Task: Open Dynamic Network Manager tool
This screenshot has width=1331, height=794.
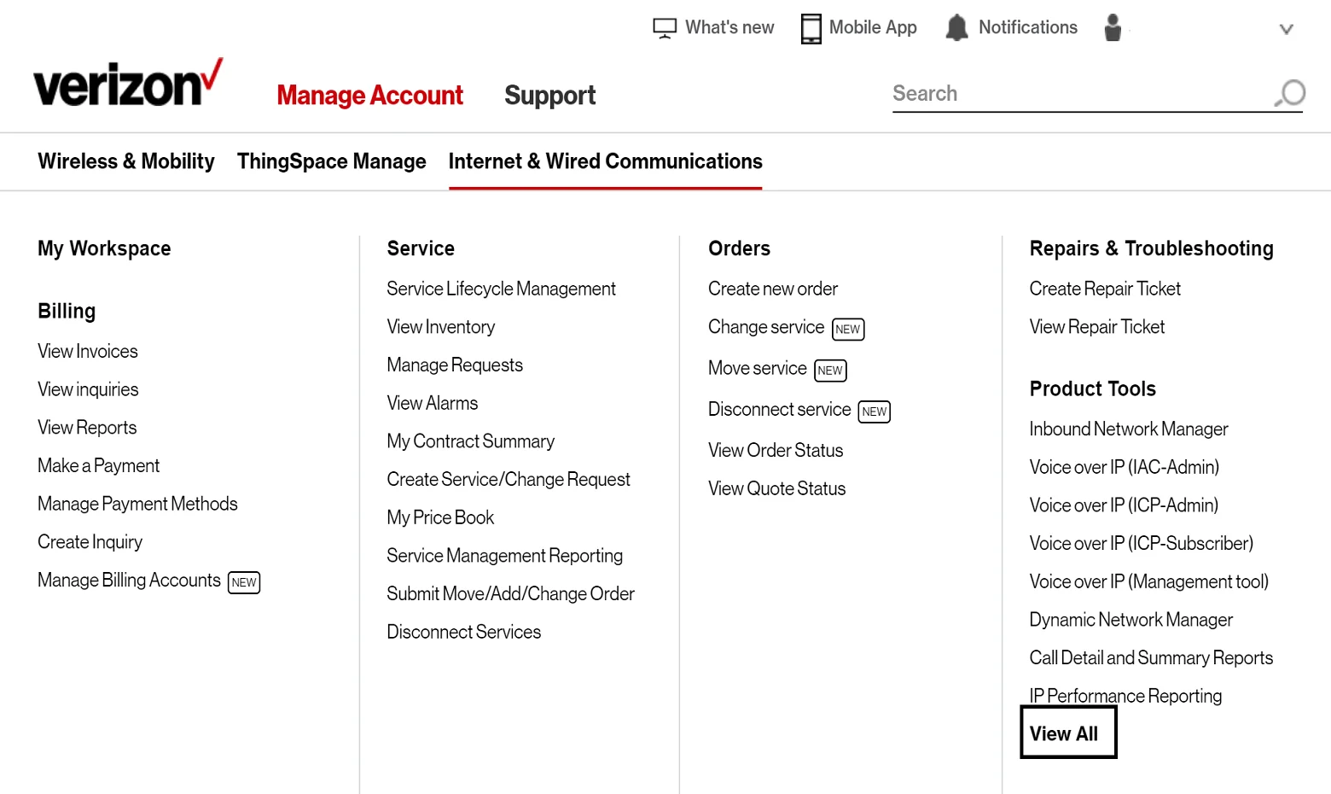Action: coord(1130,620)
